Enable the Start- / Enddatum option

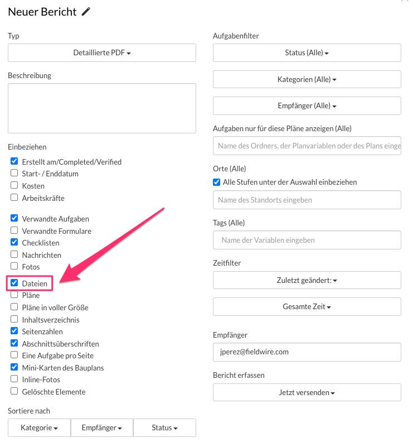(x=14, y=173)
